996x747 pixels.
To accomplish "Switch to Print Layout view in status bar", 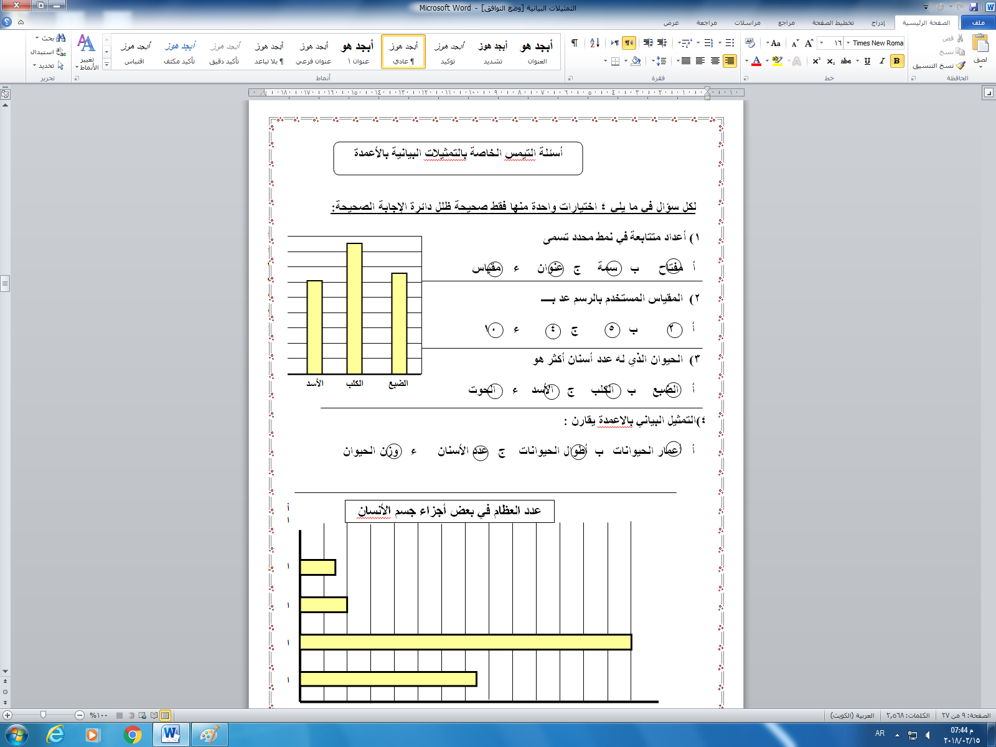I will [165, 716].
